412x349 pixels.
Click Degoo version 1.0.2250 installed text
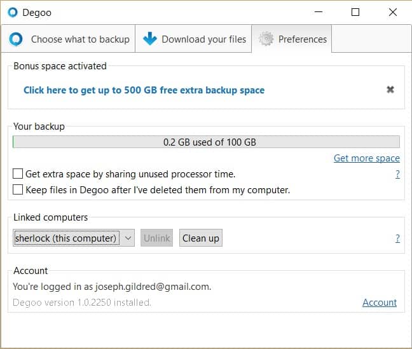pos(82,303)
